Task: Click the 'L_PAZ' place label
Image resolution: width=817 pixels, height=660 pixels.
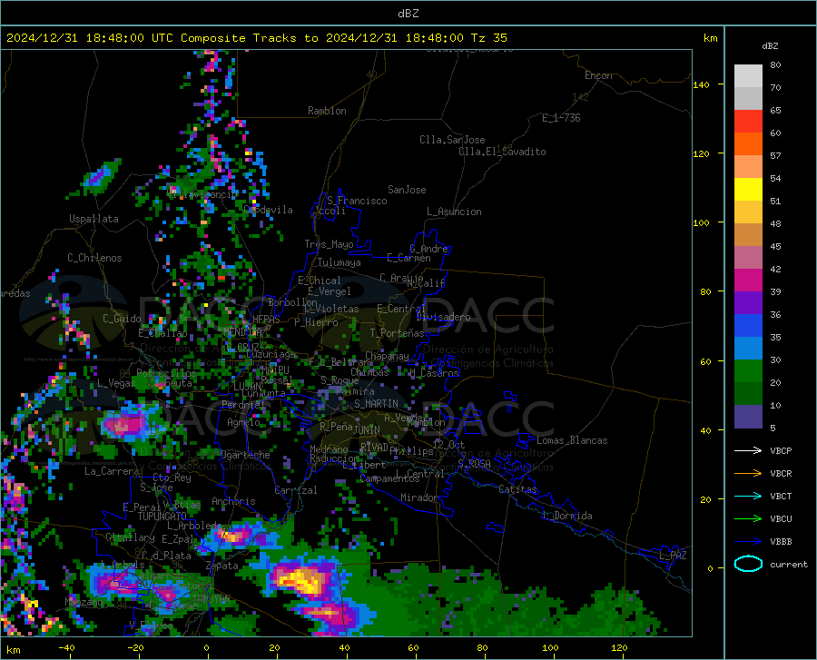Action: coord(673,556)
